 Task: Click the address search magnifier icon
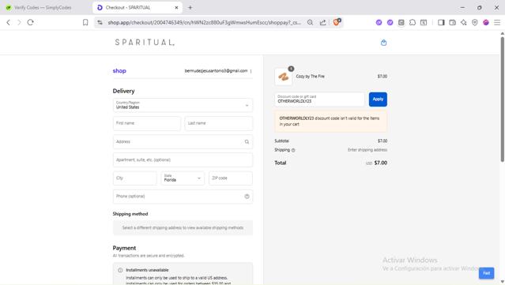[x=247, y=142]
